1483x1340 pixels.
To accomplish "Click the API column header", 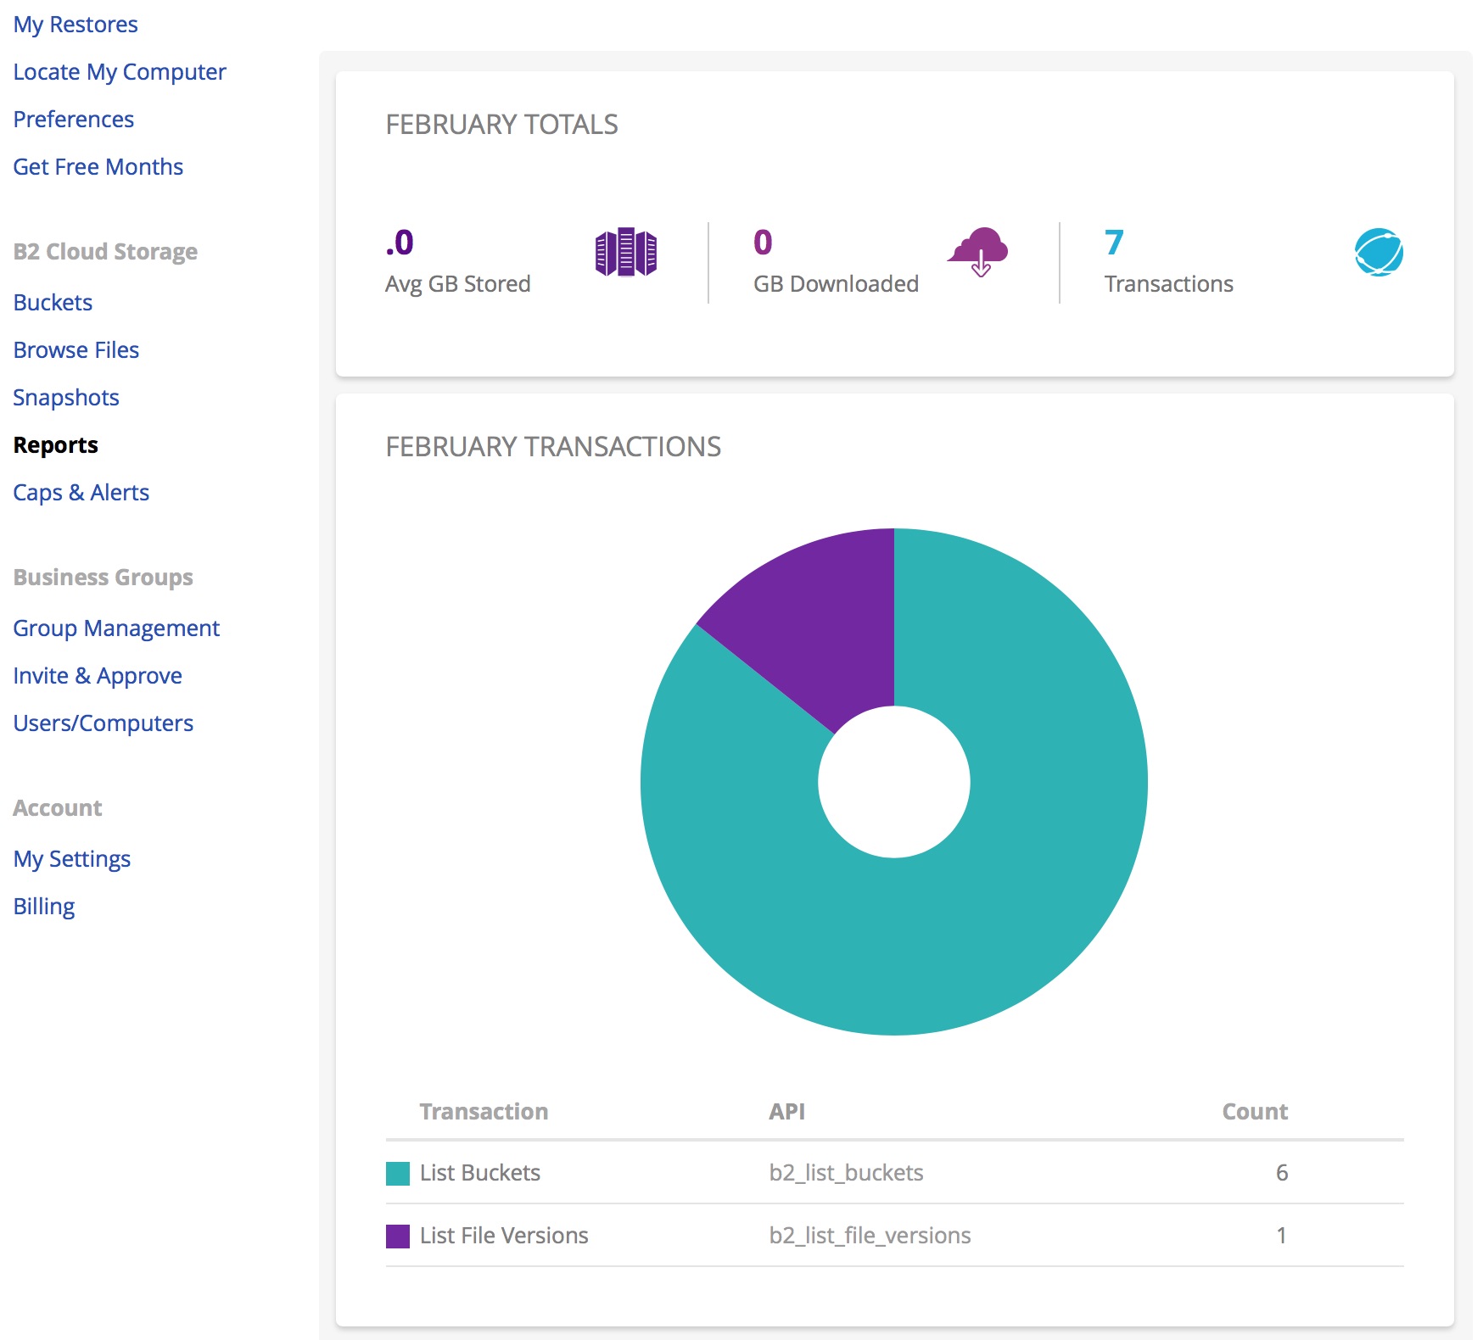I will [x=786, y=1112].
